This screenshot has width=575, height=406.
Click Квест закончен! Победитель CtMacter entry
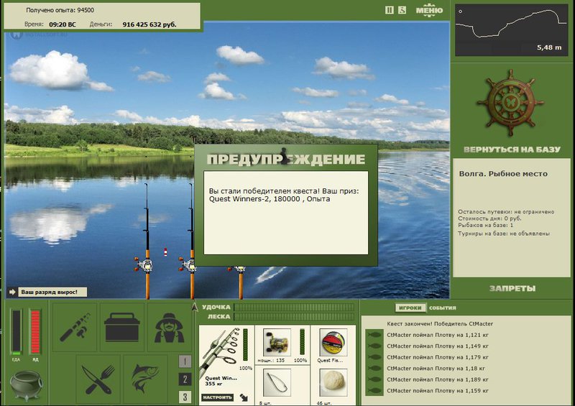point(440,324)
